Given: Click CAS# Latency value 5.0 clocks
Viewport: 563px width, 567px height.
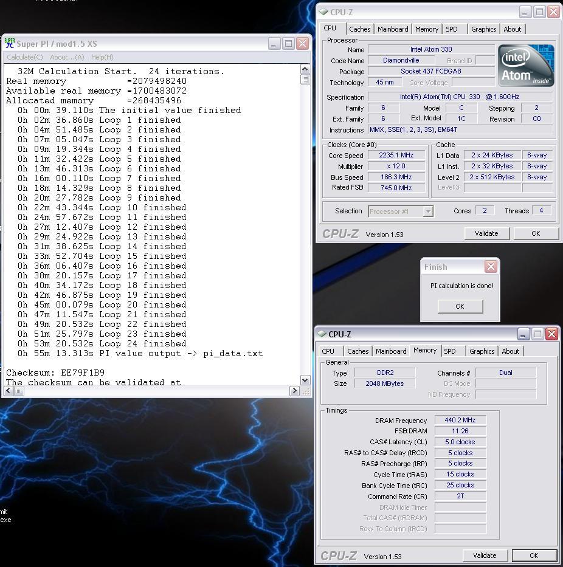Looking at the screenshot, I should pyautogui.click(x=460, y=442).
